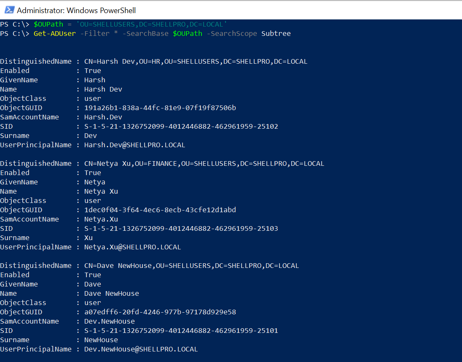This screenshot has height=362, width=462.
Task: Click the Dave NewHouse Name field value
Action: tap(111, 293)
